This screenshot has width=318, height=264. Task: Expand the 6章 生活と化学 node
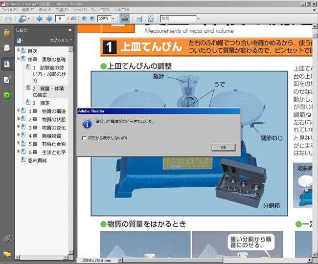(19, 151)
